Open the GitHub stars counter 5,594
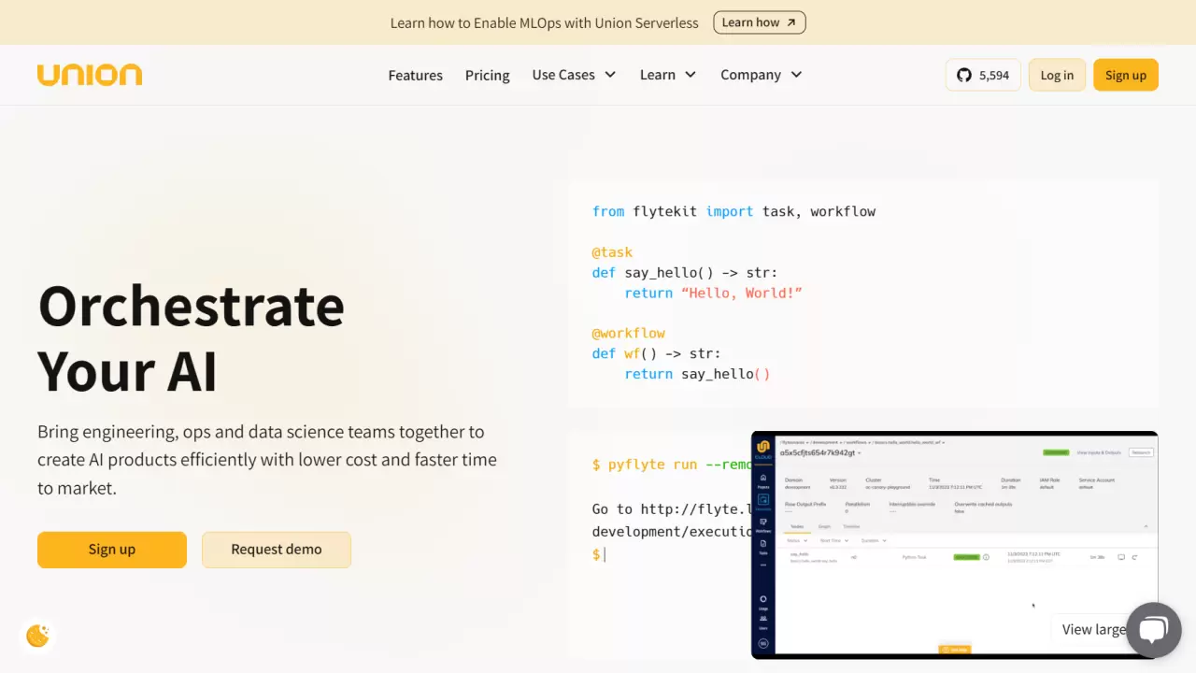 point(983,75)
